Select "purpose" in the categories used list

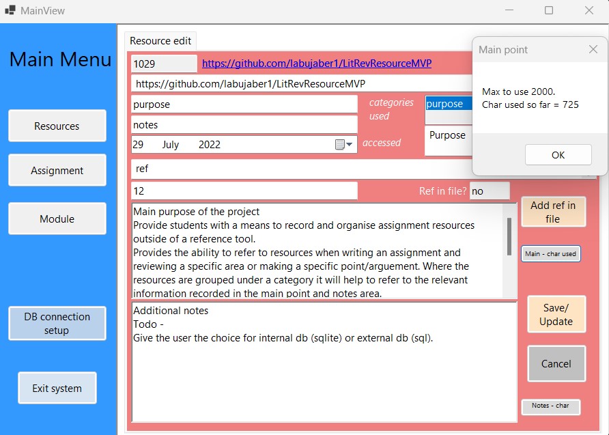(x=446, y=104)
